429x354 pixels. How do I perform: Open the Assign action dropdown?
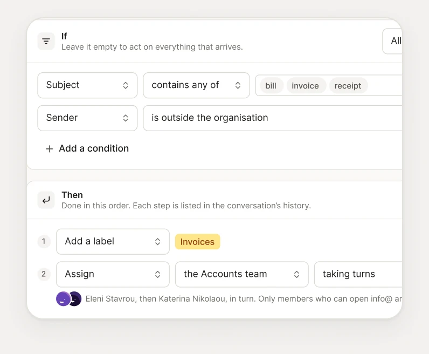[x=113, y=274]
